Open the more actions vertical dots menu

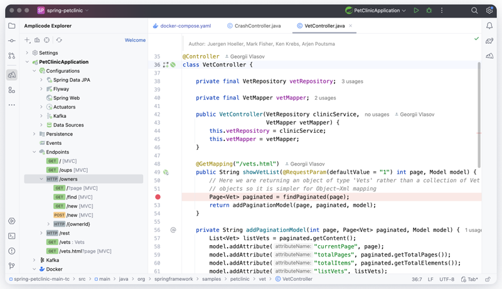(442, 10)
